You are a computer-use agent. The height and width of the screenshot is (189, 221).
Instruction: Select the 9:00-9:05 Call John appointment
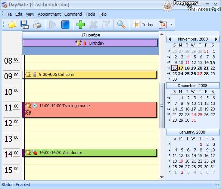[89, 74]
